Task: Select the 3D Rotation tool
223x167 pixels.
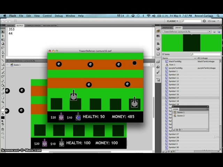Action: (x=3, y=43)
